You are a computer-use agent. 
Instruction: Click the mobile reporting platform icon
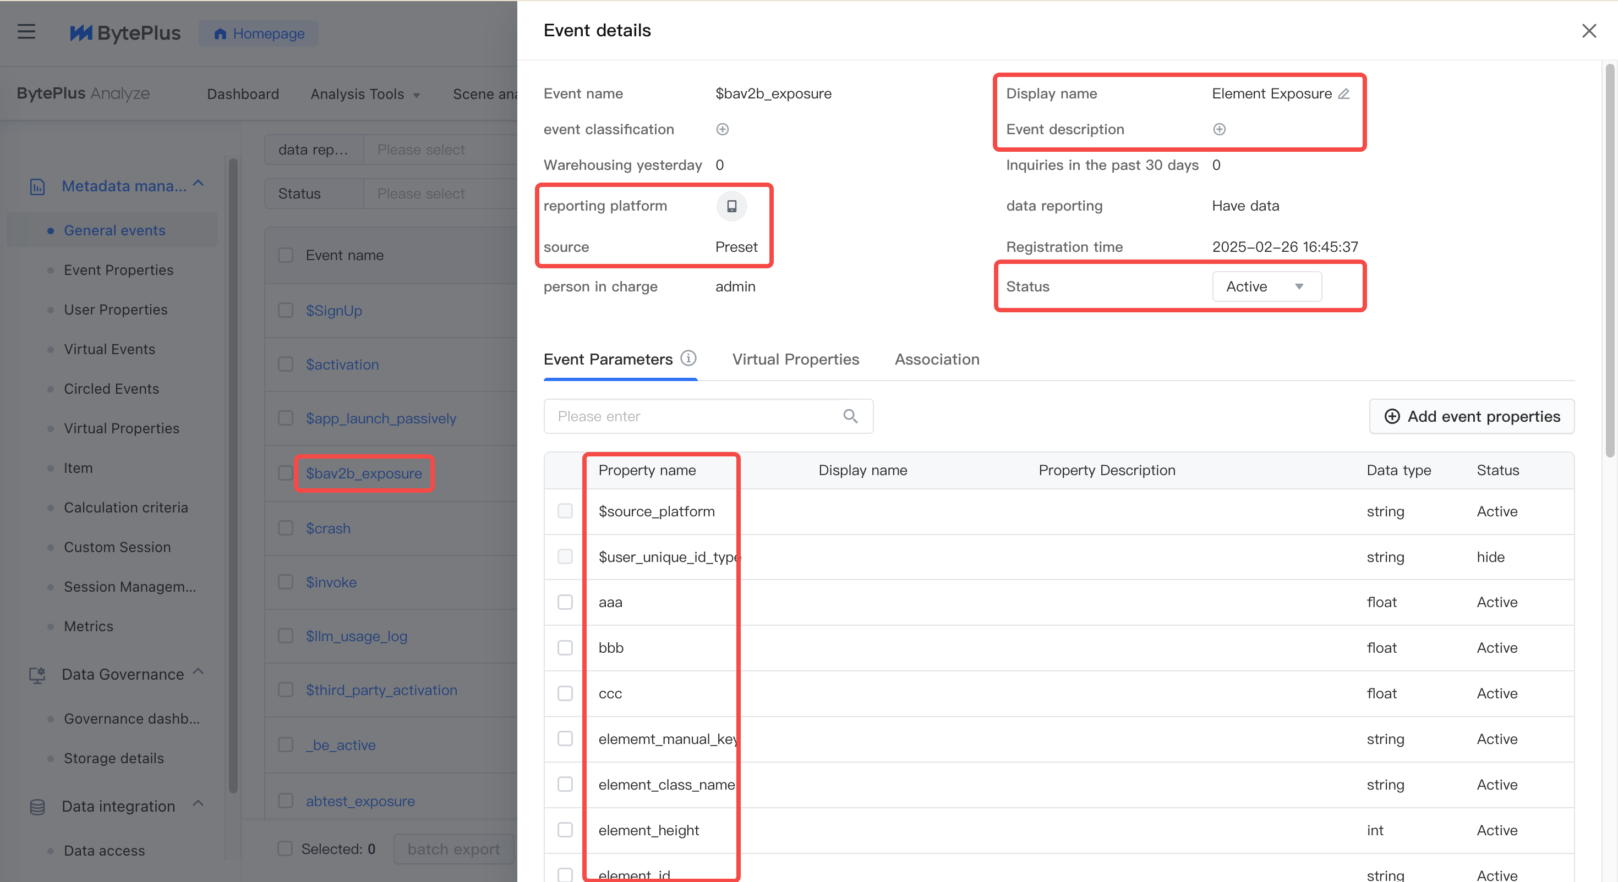pyautogui.click(x=731, y=206)
